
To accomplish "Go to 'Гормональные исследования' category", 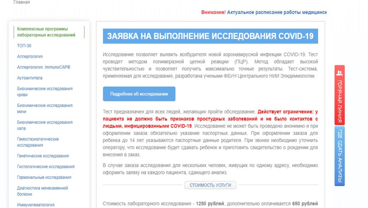I will [x=44, y=177].
